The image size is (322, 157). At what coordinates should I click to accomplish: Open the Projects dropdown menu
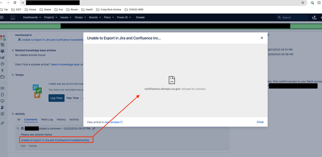click(51, 17)
